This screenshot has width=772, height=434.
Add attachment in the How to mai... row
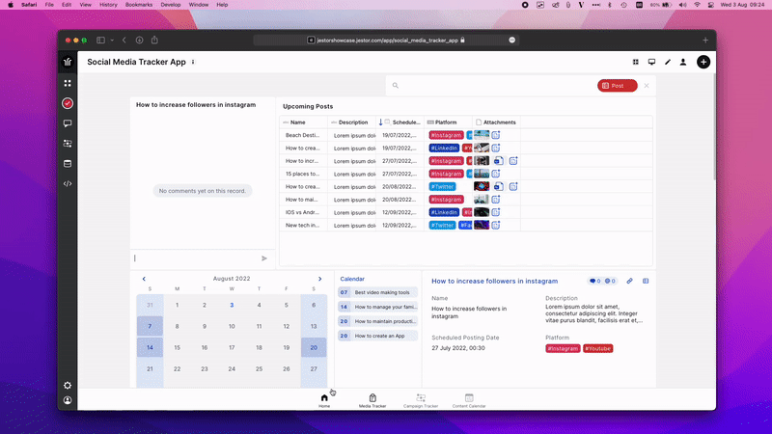tap(496, 200)
